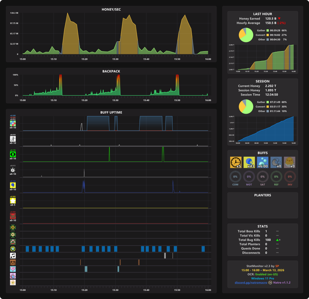This screenshot has height=299, width=309.
Task: Click the Last Hour pie chart
Action: (246, 35)
